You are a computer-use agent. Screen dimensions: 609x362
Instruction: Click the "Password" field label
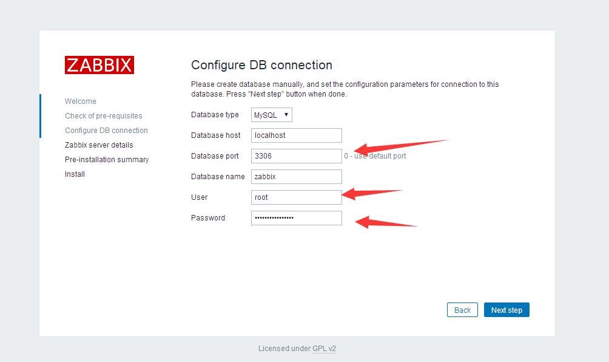(x=208, y=218)
